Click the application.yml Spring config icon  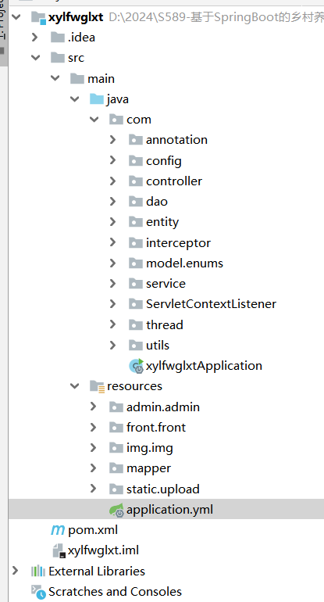pos(116,510)
